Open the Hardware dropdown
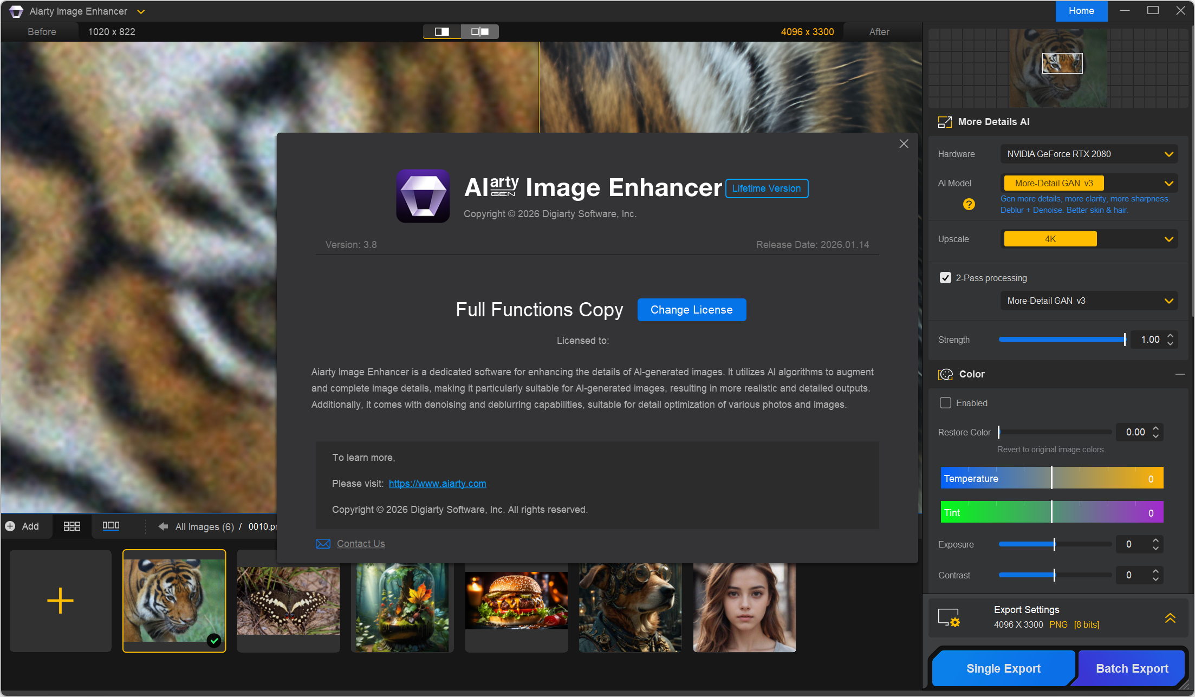1195x697 pixels. pyautogui.click(x=1089, y=154)
